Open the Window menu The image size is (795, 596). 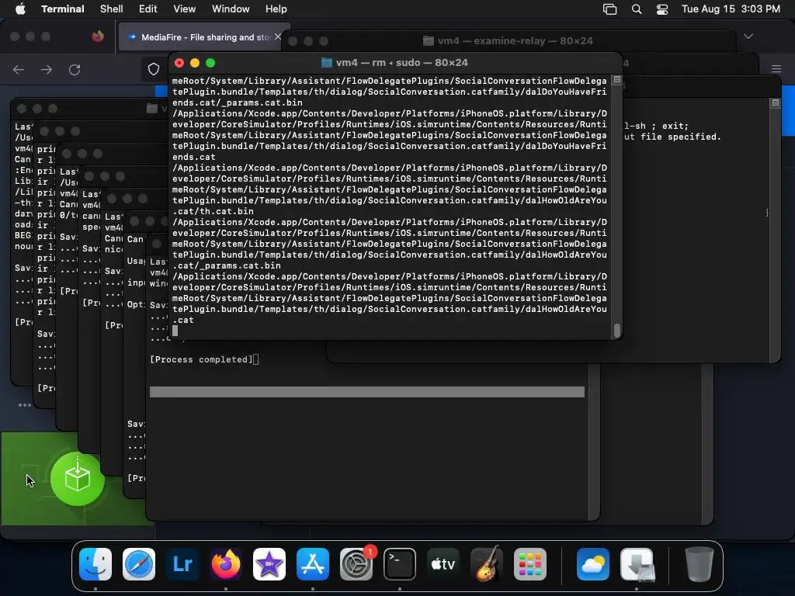pyautogui.click(x=230, y=9)
